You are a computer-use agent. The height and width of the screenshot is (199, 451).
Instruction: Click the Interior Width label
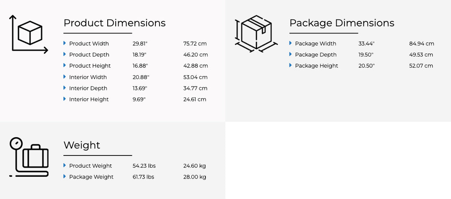point(88,77)
